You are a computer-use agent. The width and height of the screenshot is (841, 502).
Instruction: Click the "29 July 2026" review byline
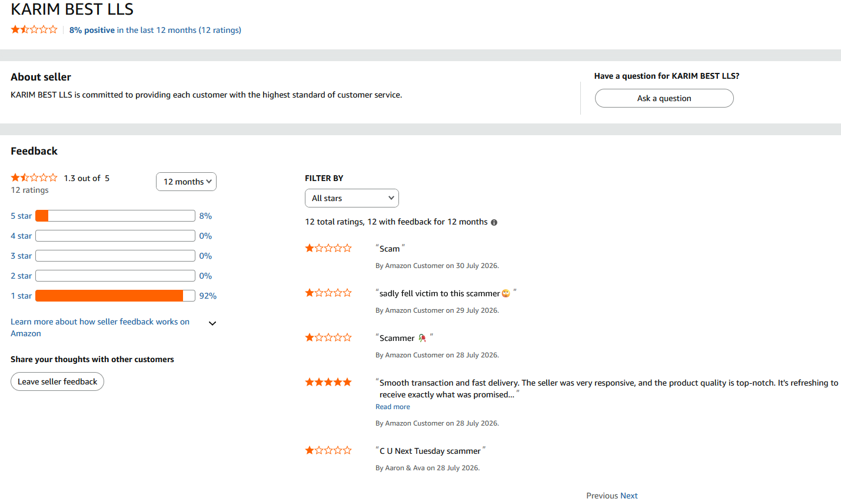click(437, 310)
